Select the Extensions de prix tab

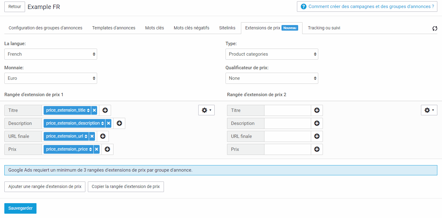click(x=272, y=28)
